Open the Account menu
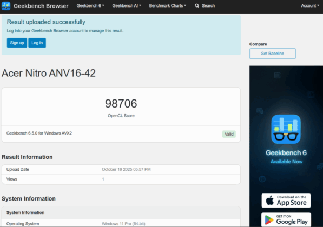 (310, 6)
